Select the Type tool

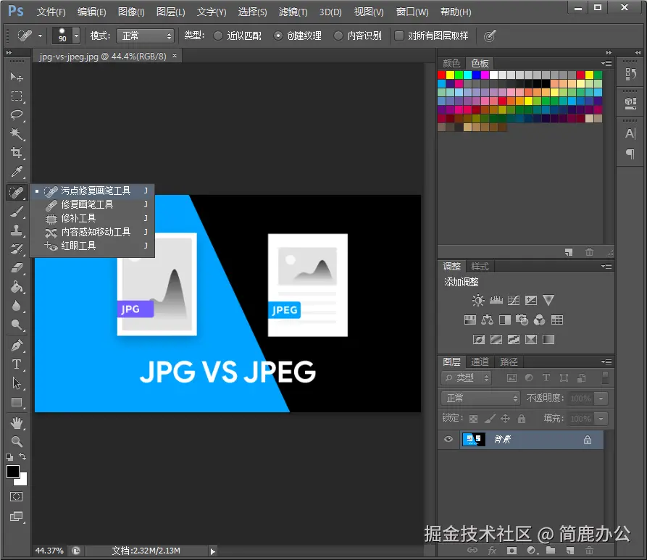click(17, 364)
